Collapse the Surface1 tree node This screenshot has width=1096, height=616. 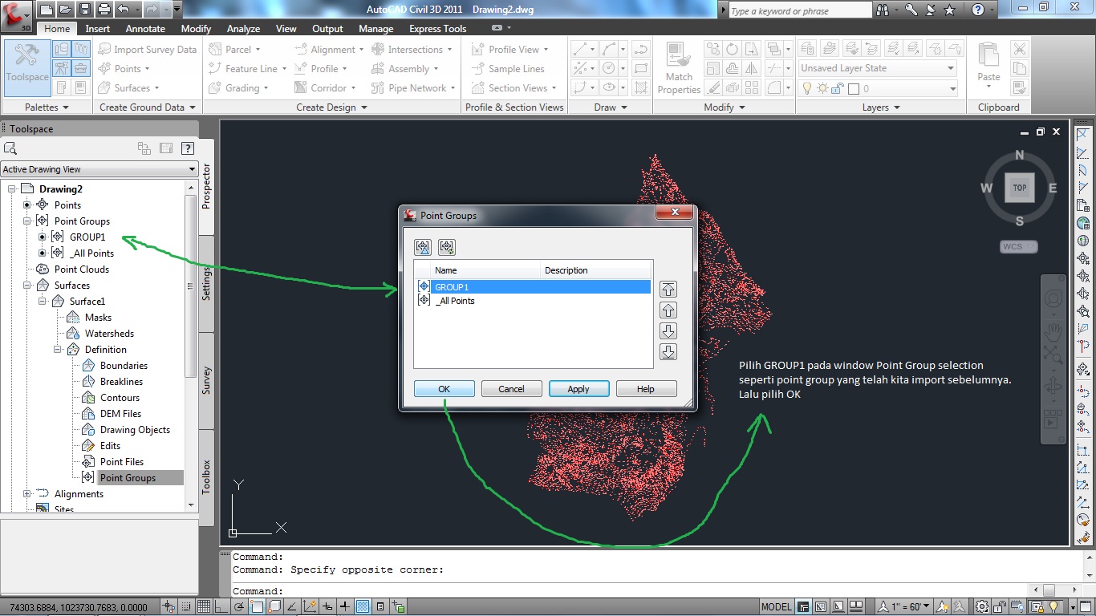pos(42,302)
